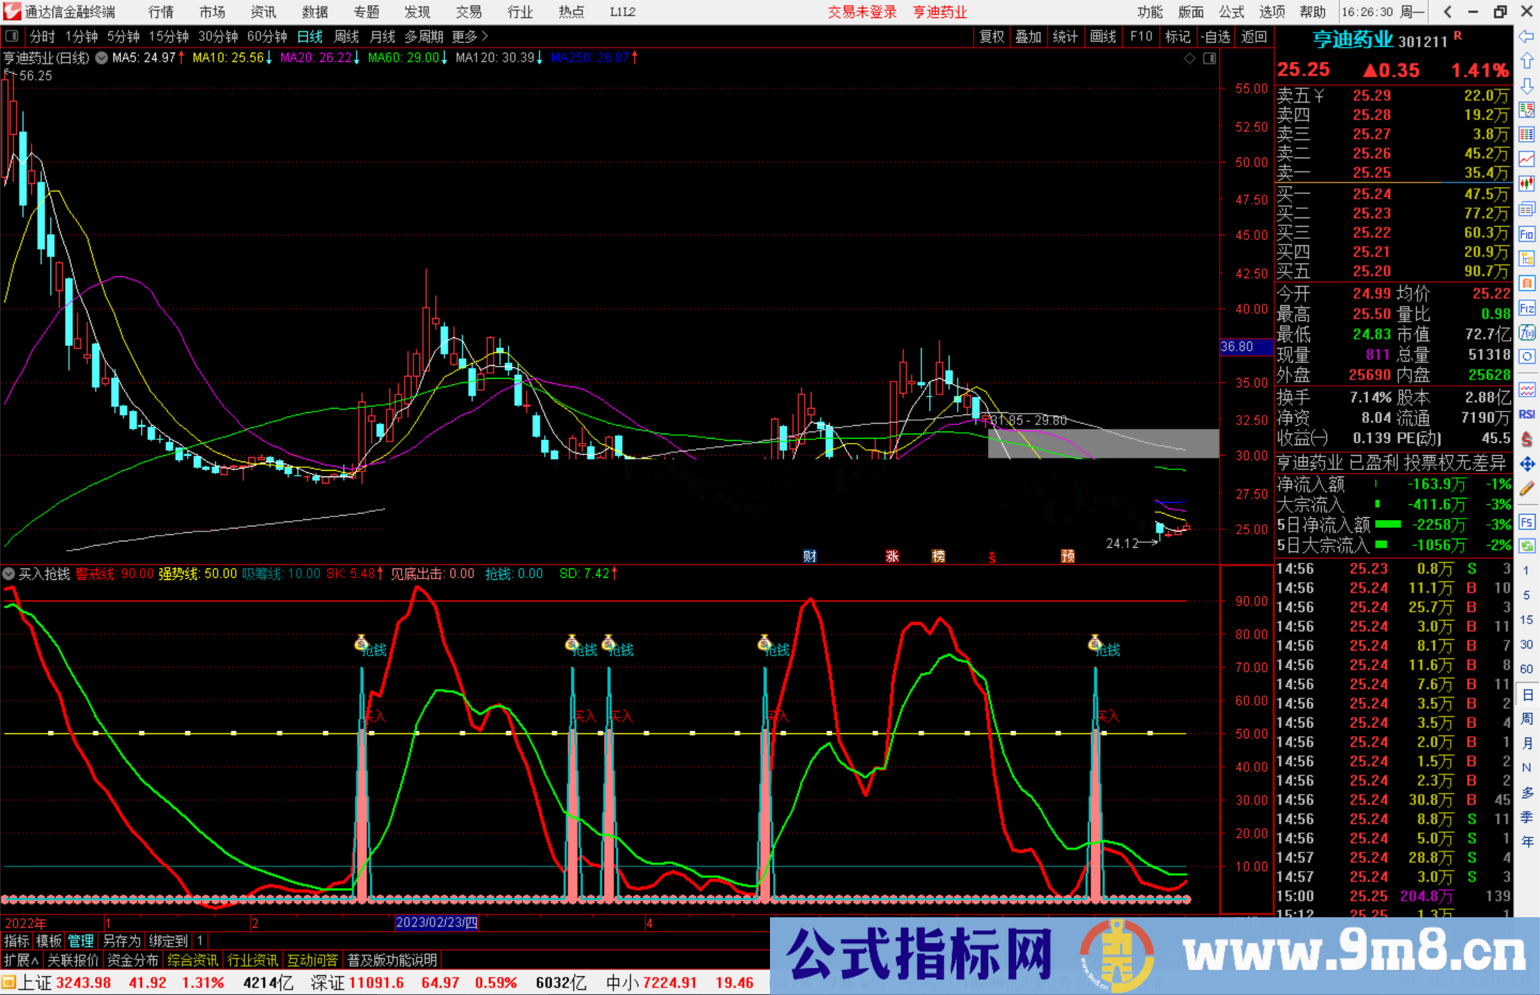Open the F10 company info sidebar icon
The height and width of the screenshot is (995, 1540).
tap(1526, 234)
